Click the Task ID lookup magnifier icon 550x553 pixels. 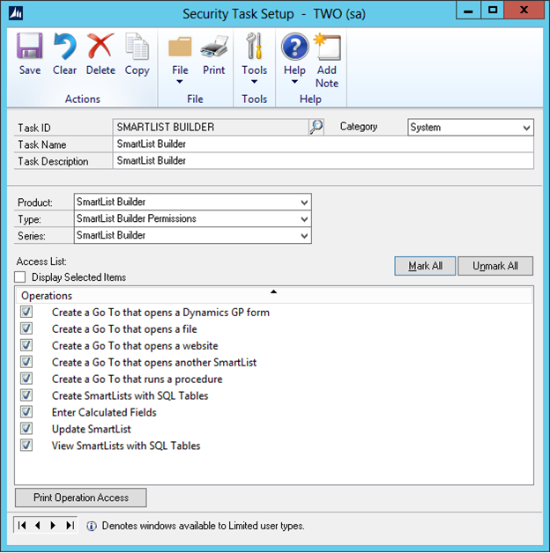click(x=316, y=127)
